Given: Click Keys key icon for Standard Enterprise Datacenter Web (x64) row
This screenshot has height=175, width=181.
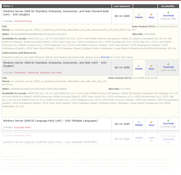Looking at the screenshot, I should [151, 66].
